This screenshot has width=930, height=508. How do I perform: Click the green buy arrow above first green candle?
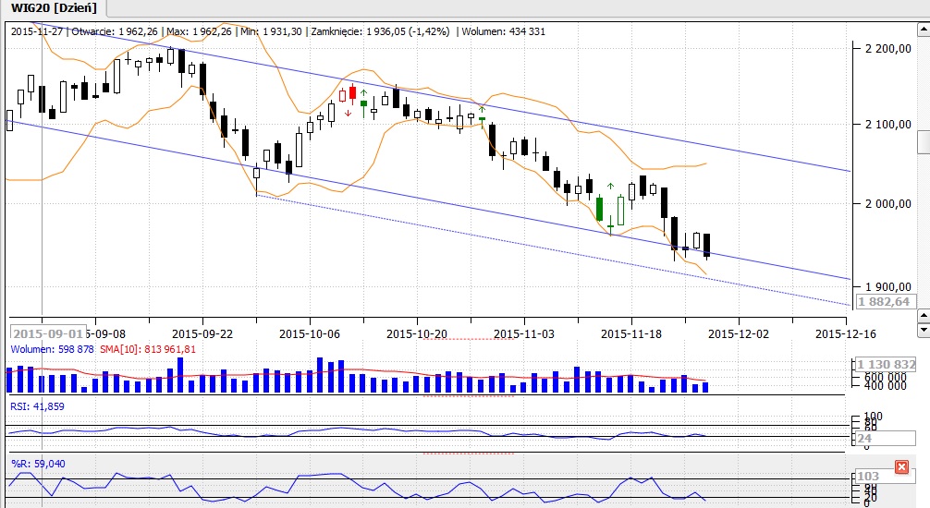point(363,92)
